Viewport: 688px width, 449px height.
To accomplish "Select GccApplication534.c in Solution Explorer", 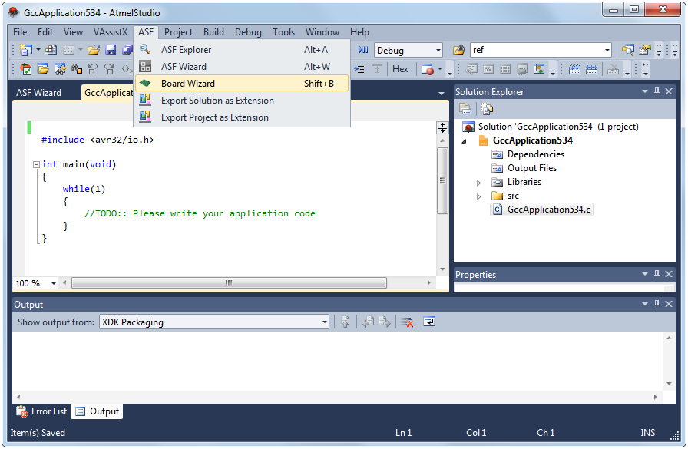I will pos(542,210).
